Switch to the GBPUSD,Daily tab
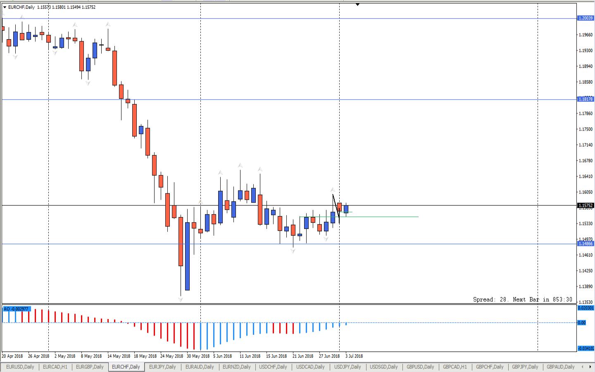The image size is (595, 372). point(420,367)
